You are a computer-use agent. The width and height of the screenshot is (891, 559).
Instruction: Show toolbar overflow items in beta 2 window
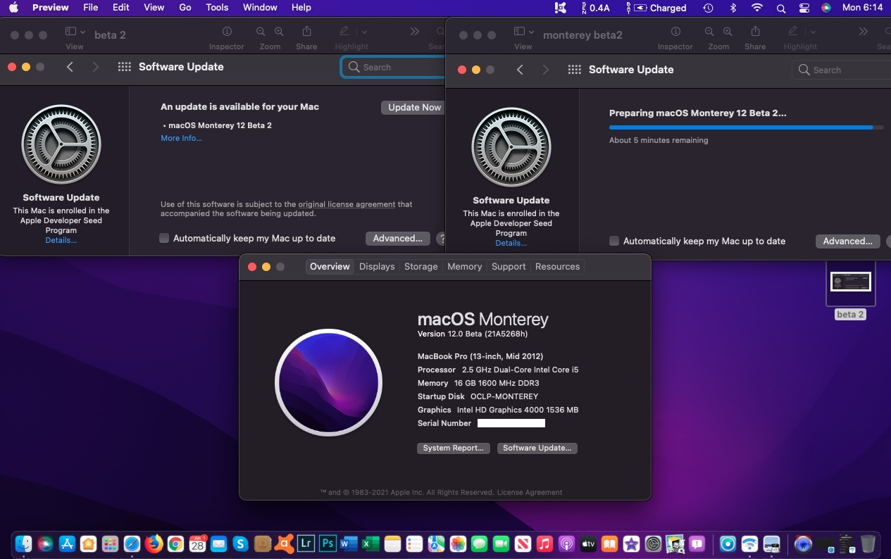(414, 32)
